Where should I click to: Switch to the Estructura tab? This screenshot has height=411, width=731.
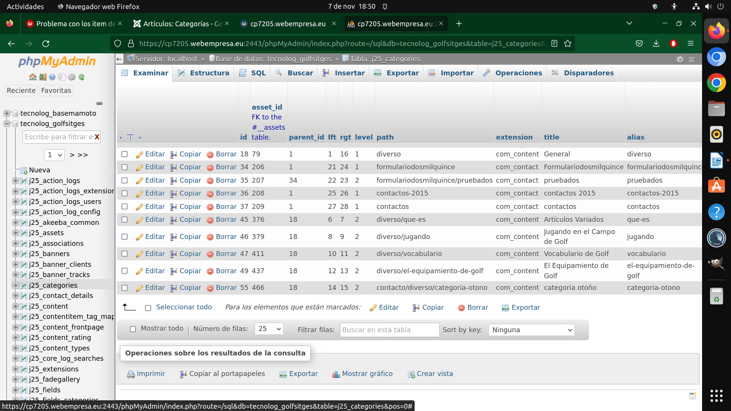point(203,73)
